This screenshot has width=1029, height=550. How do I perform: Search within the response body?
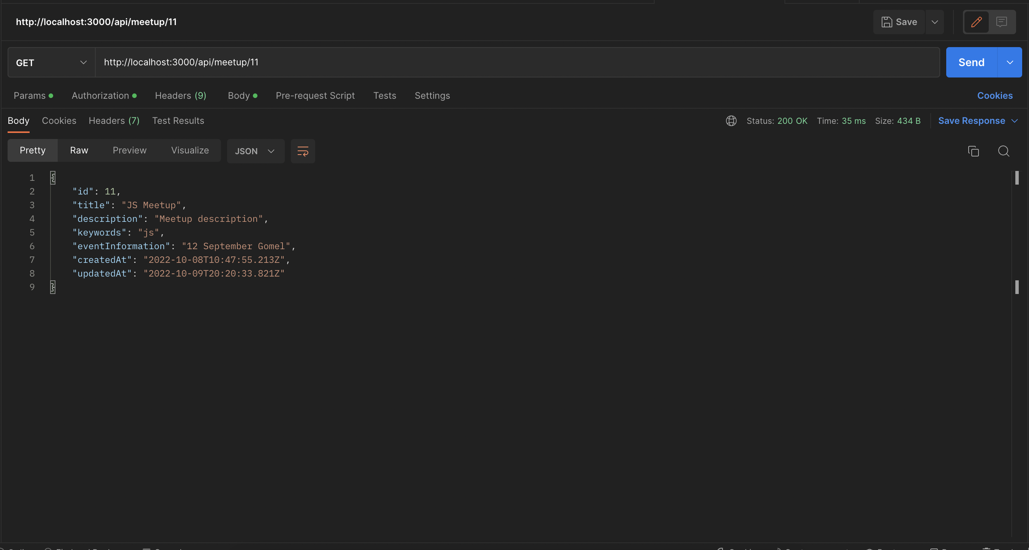pyautogui.click(x=1004, y=151)
